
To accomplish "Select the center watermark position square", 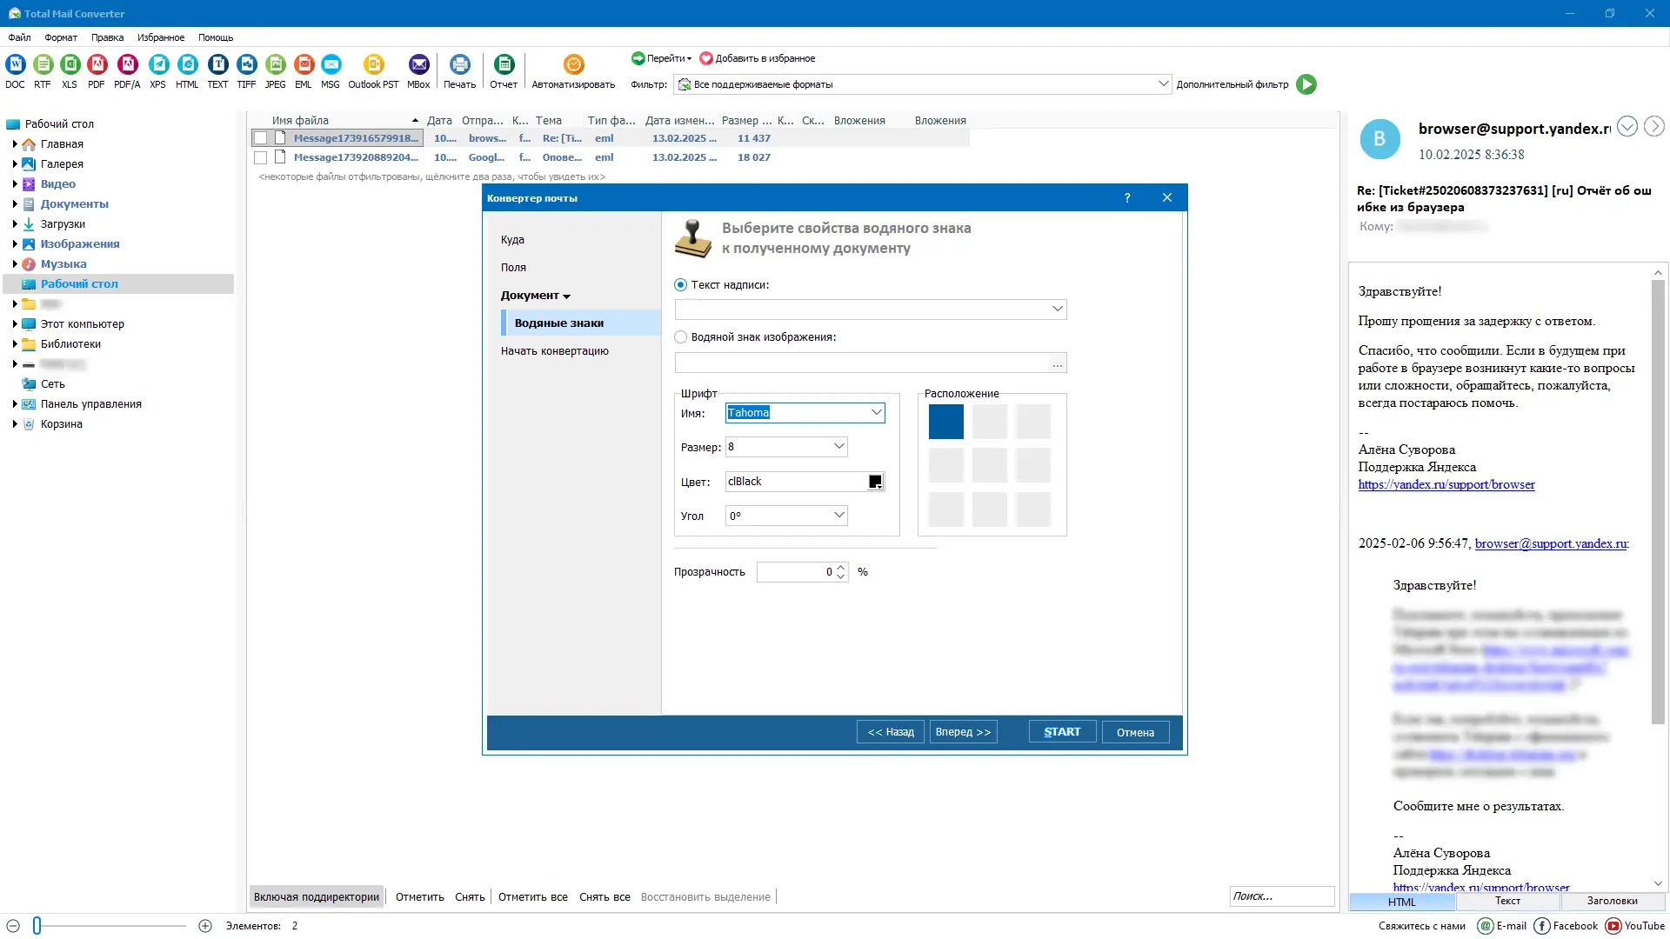I will pyautogui.click(x=990, y=466).
